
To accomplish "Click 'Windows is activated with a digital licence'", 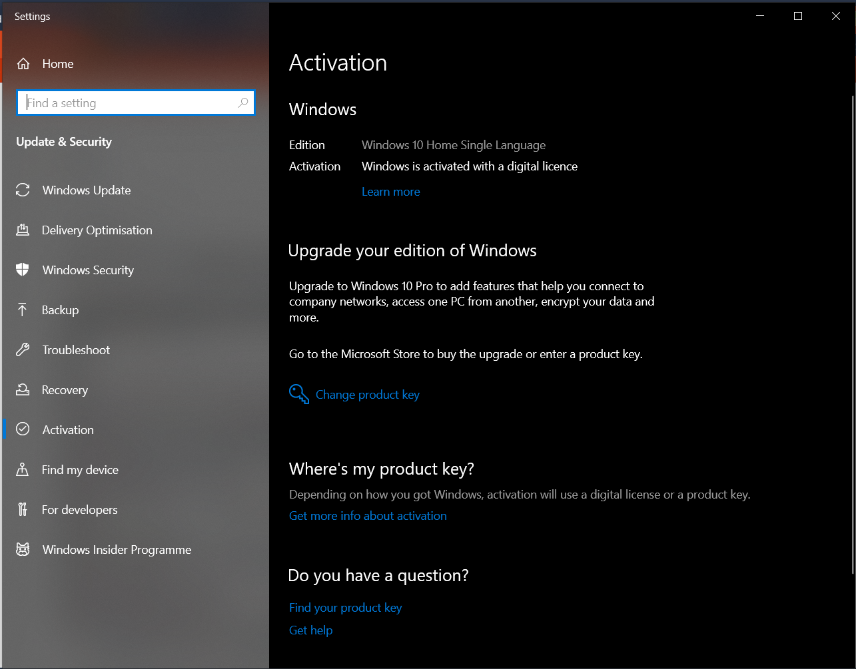I will [470, 166].
